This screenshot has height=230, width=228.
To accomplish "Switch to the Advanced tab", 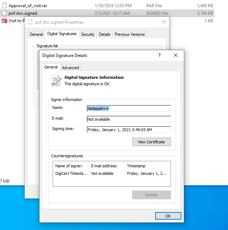I will [70, 68].
